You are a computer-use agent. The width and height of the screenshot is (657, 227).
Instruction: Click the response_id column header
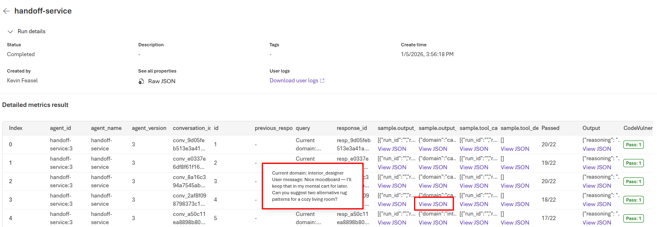point(352,128)
